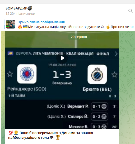Click the 20 серпня date badge

click(79, 37)
